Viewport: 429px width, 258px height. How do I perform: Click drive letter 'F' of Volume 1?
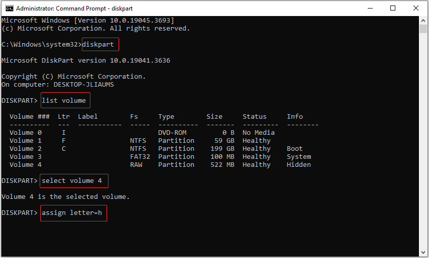(64, 140)
